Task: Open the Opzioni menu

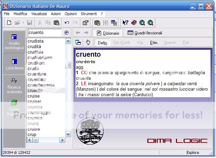Action: tap(71, 14)
